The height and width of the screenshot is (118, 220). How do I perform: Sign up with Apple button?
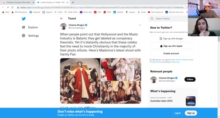[171, 46]
